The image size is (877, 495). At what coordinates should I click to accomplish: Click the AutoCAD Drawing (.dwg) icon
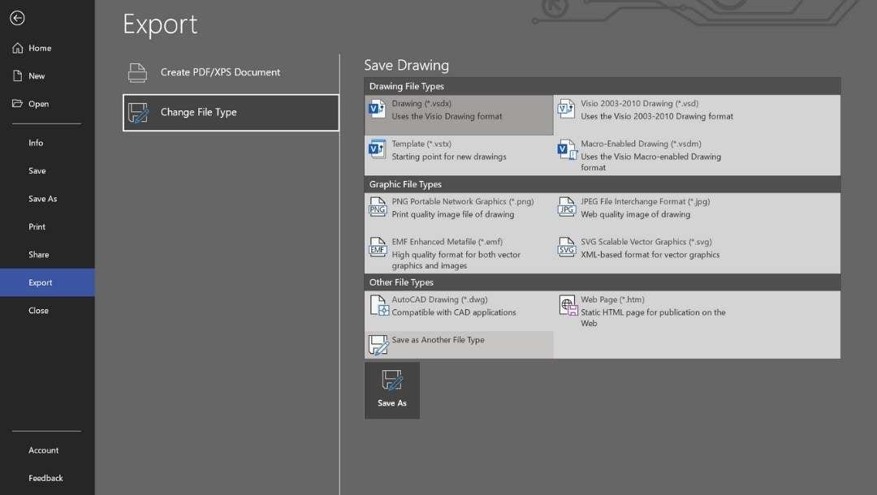(377, 305)
